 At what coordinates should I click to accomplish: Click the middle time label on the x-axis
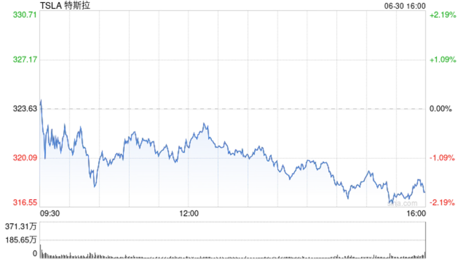189,210
